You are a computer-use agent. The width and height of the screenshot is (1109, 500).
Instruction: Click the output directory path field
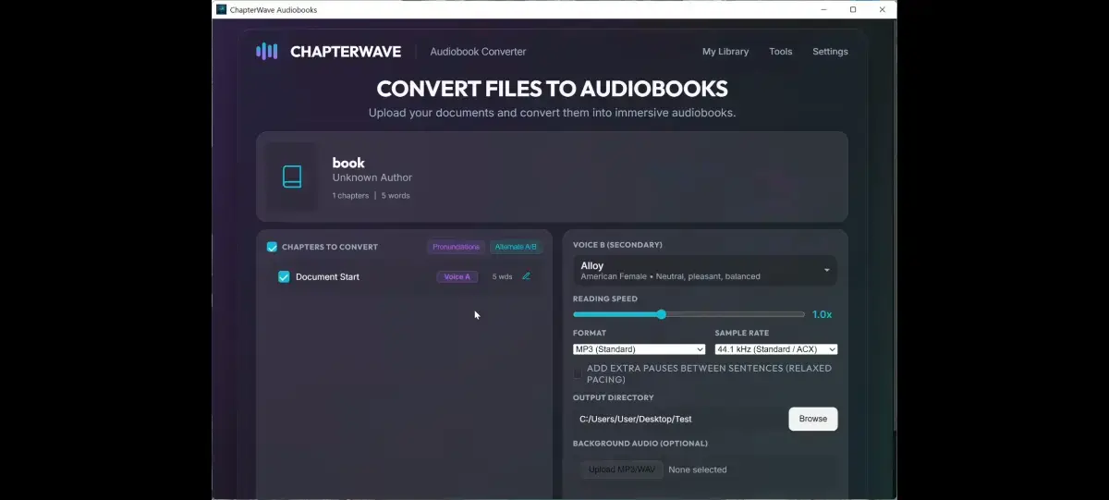tap(678, 419)
